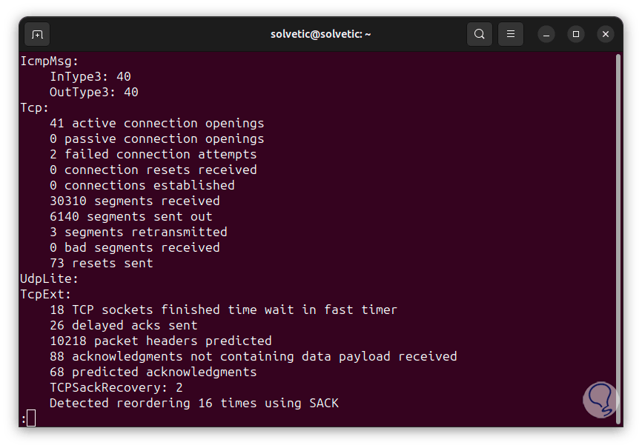Screen dimensions: 642x448
Task: Open the hamburger menu
Action: 510,34
